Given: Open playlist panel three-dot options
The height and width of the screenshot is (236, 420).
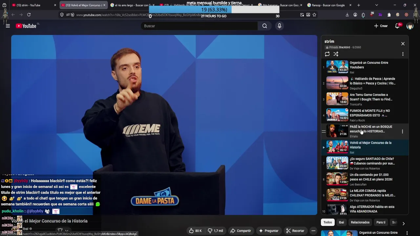Looking at the screenshot, I should pos(403,54).
